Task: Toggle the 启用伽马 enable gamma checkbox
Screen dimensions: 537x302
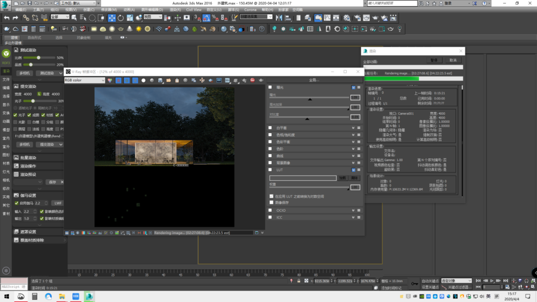Action: [x=17, y=203]
